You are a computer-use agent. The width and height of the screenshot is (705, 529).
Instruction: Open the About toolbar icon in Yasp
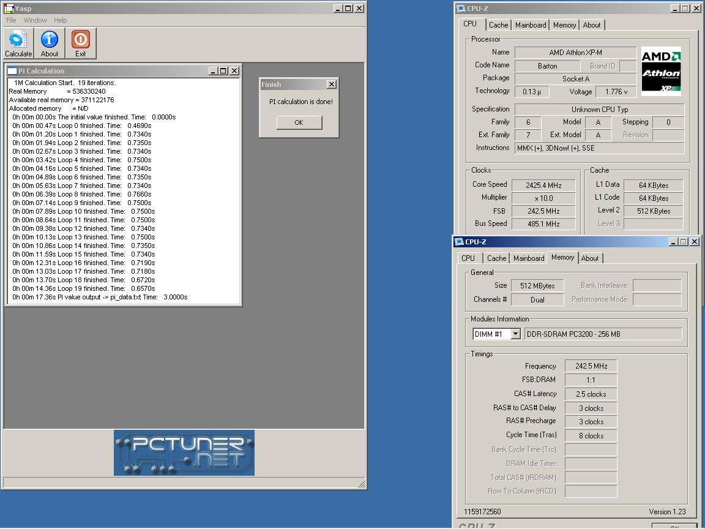point(50,43)
